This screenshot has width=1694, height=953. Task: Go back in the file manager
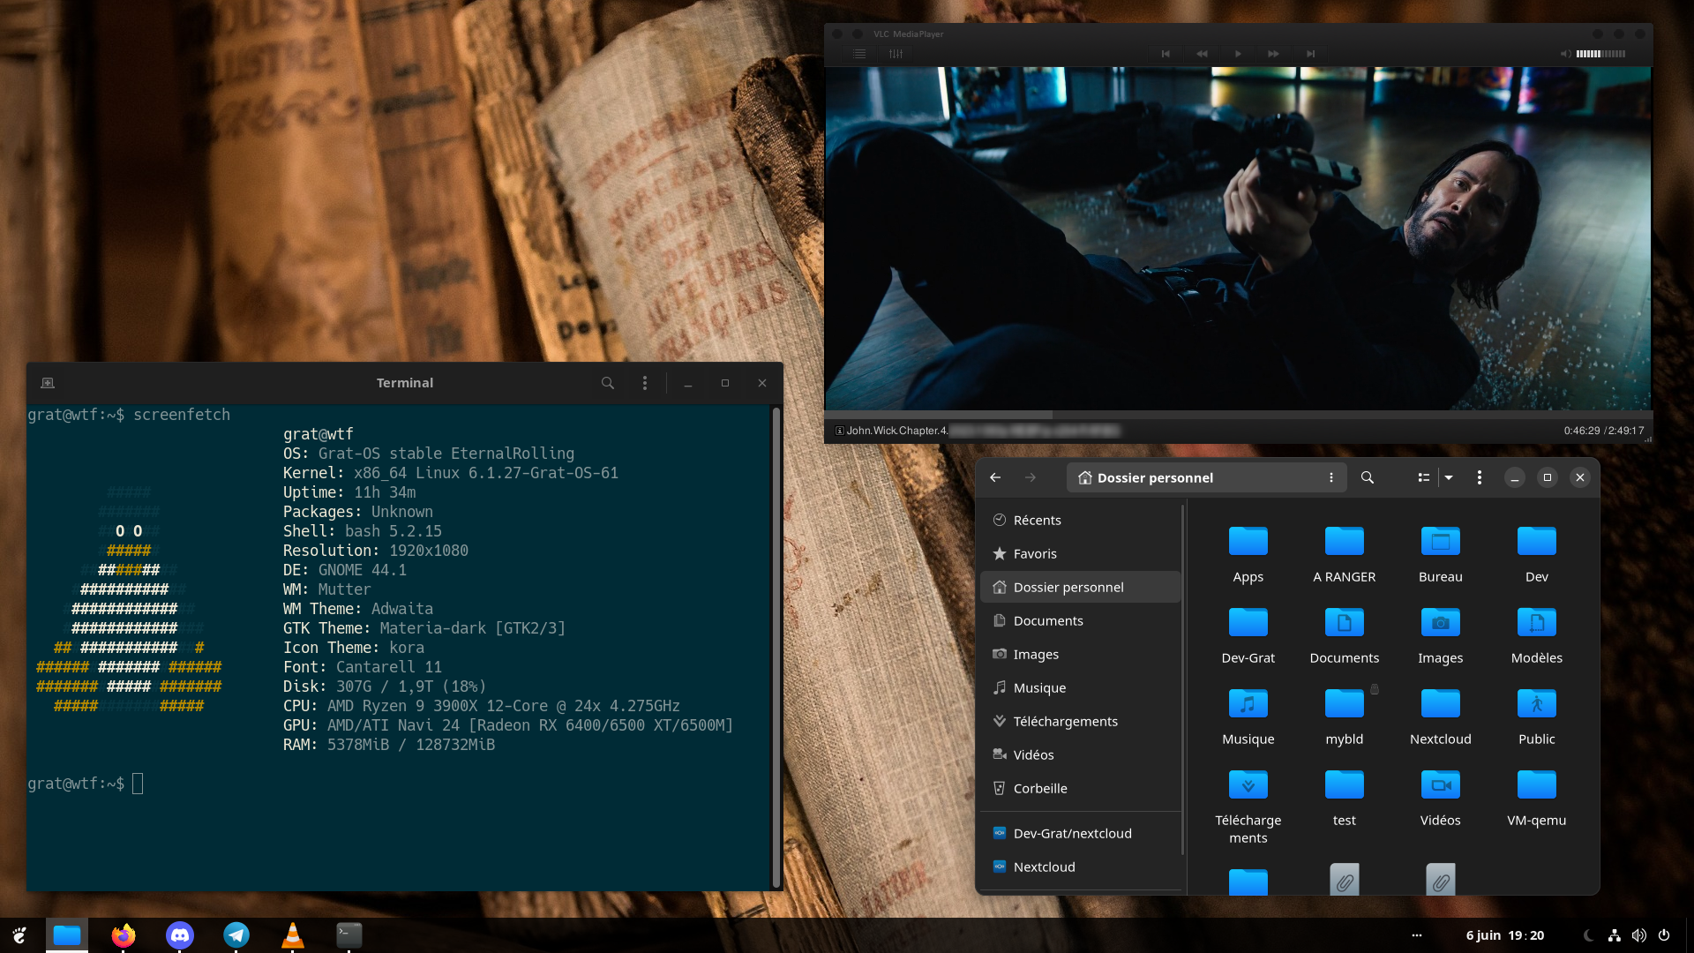click(995, 477)
